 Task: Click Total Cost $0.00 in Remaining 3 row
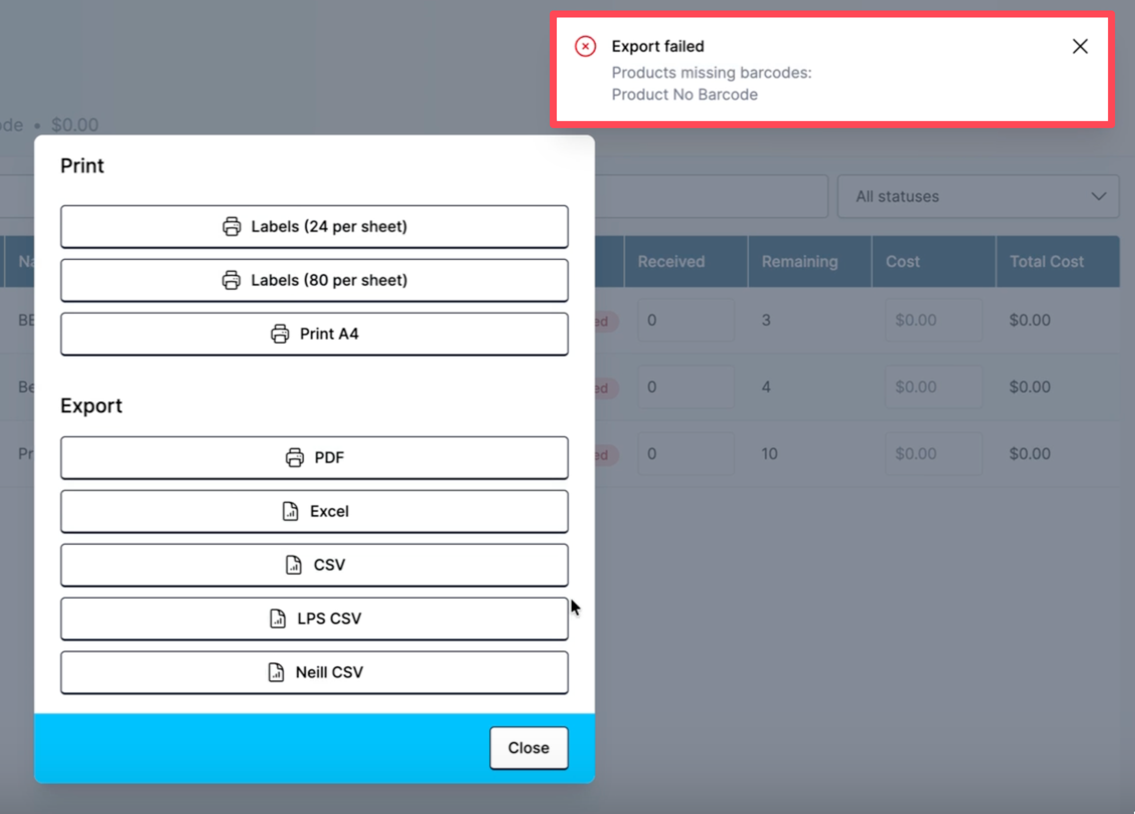[1030, 320]
